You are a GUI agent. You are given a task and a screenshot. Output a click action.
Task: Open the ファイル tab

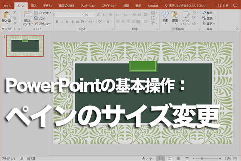point(7,6)
